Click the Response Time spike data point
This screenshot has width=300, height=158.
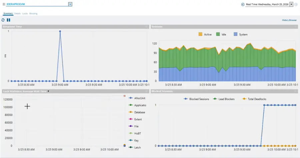coord(60,31)
